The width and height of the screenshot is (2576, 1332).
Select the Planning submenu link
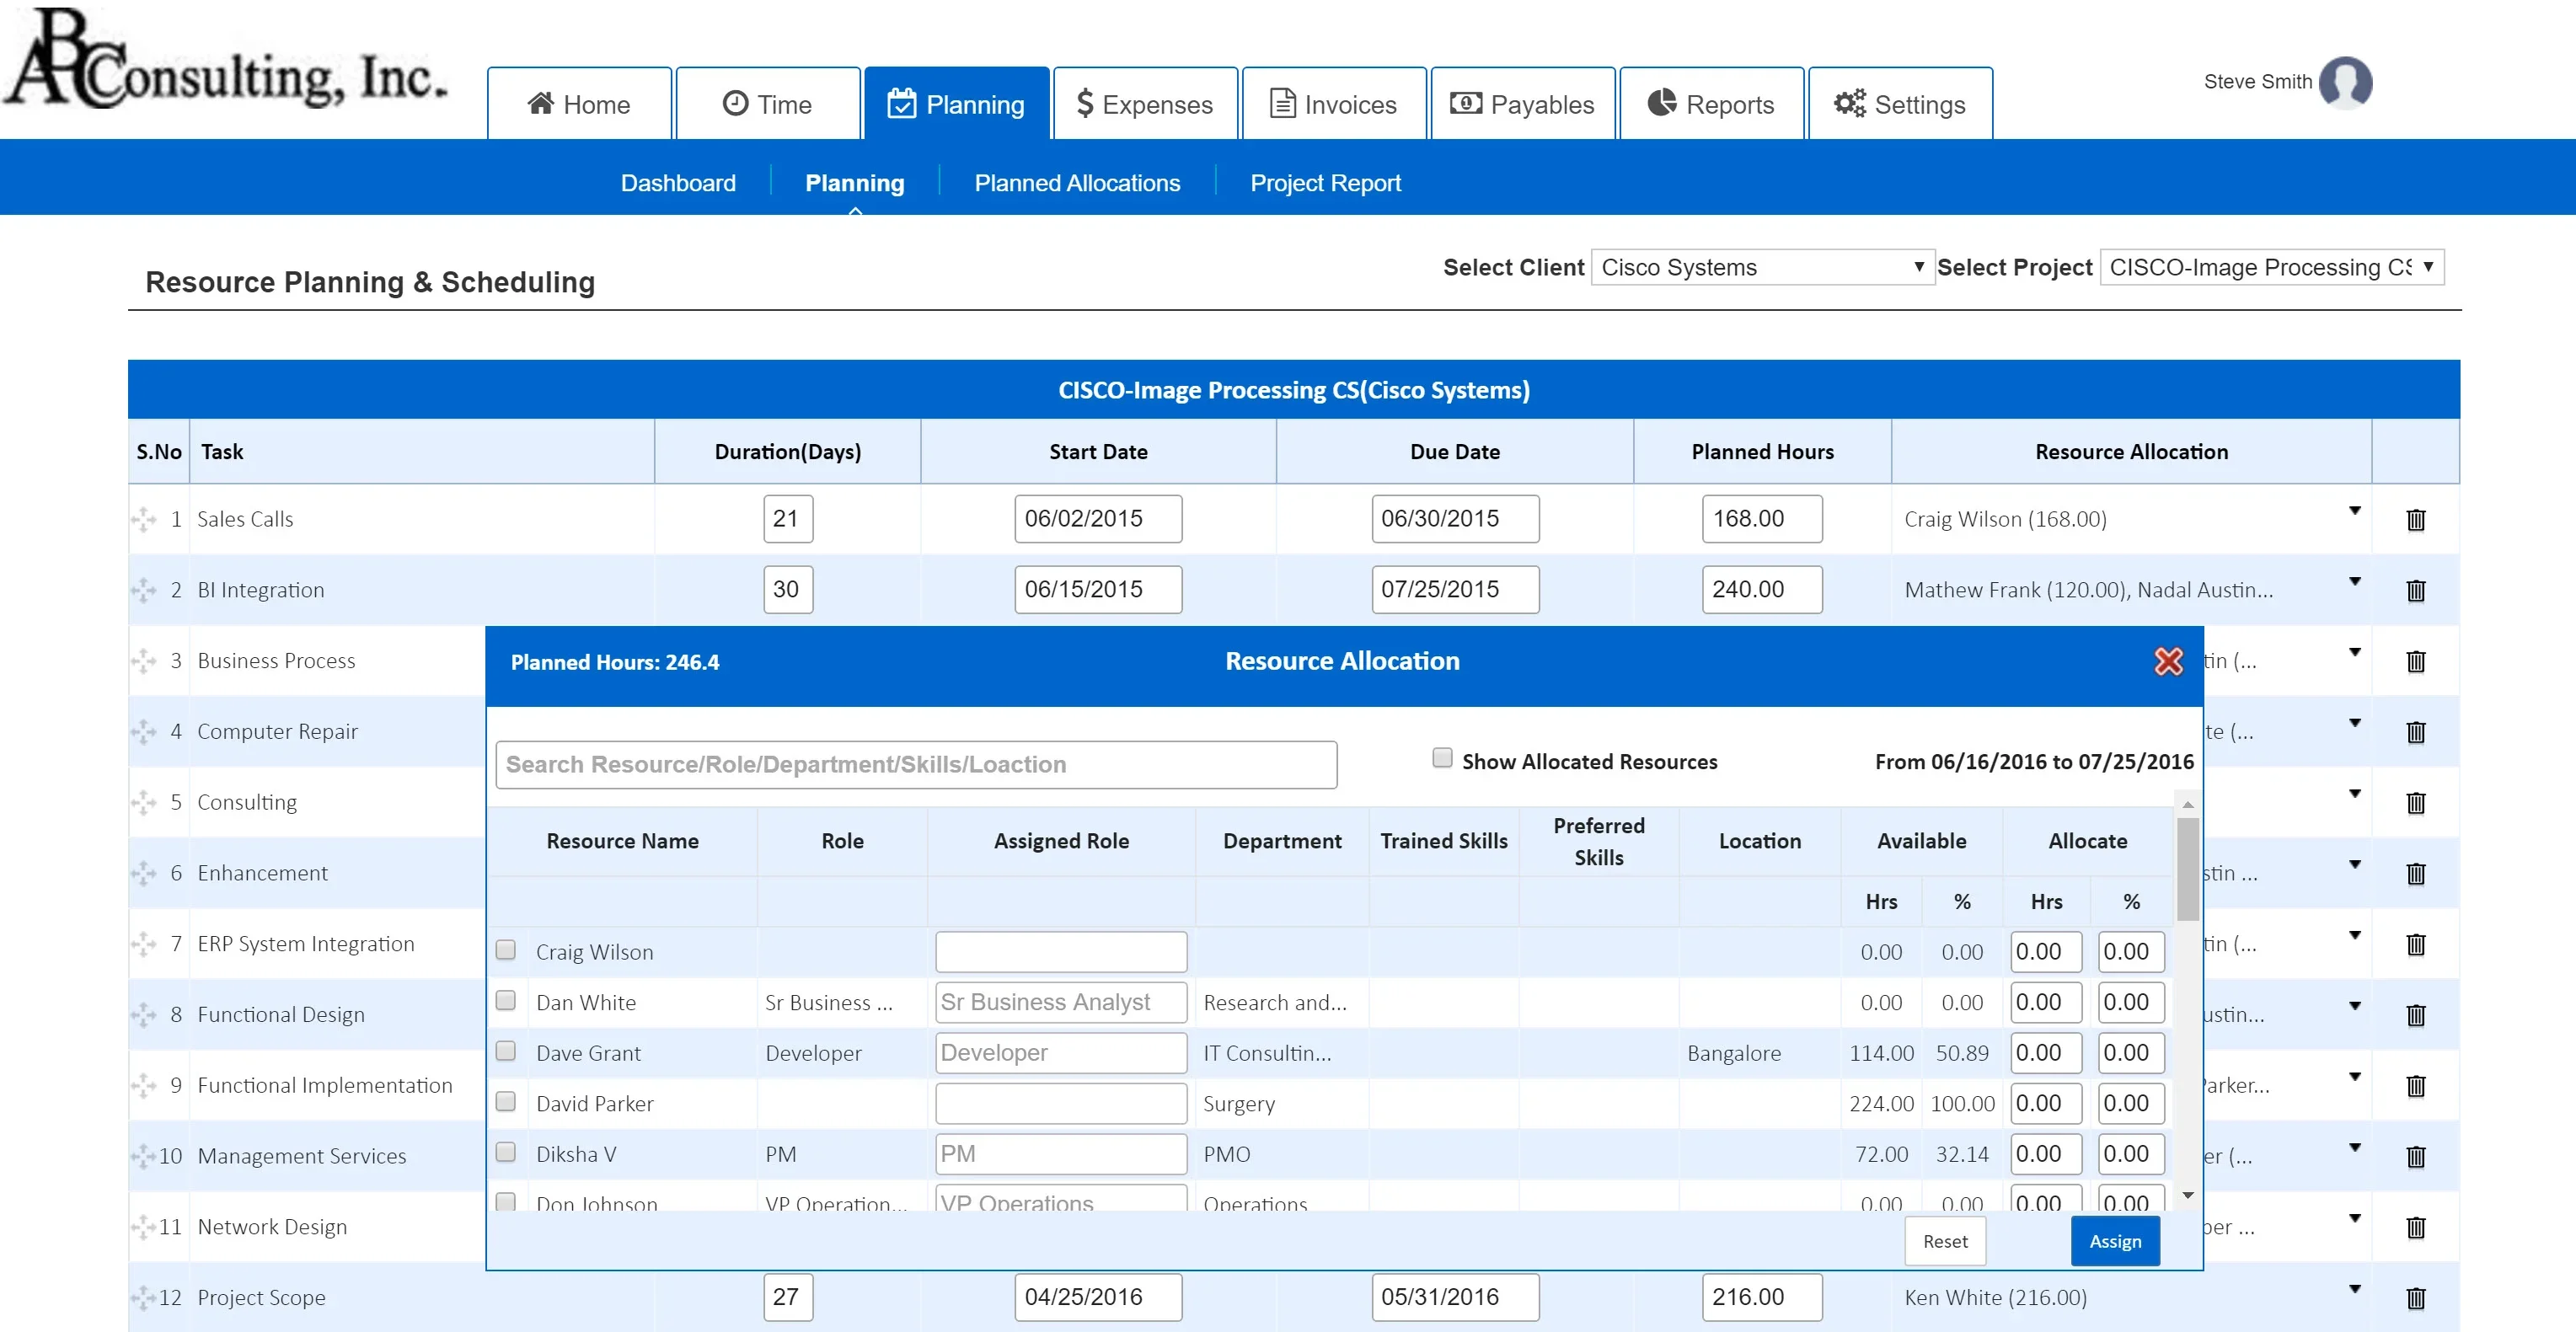click(x=854, y=183)
